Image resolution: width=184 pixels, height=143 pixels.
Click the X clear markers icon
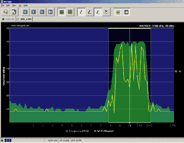[x=106, y=12]
